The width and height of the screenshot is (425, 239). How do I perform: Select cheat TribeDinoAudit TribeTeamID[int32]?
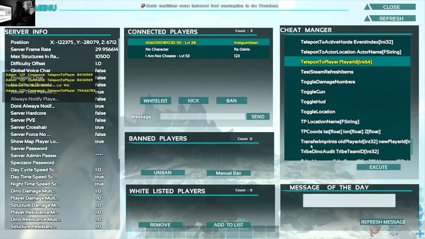[347, 151]
